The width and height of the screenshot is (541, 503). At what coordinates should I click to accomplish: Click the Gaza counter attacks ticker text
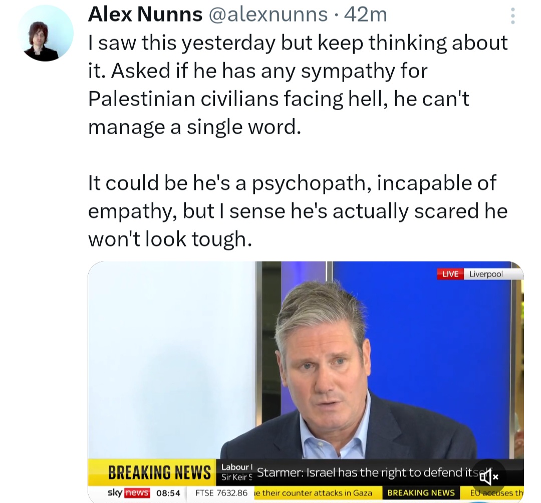[313, 493]
